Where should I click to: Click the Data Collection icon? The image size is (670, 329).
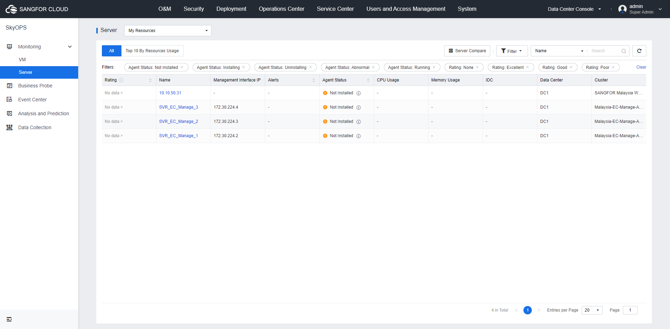coord(9,127)
